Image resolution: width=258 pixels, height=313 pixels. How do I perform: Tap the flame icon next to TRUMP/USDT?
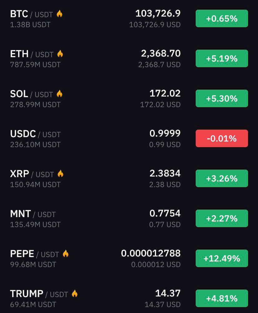point(75,294)
